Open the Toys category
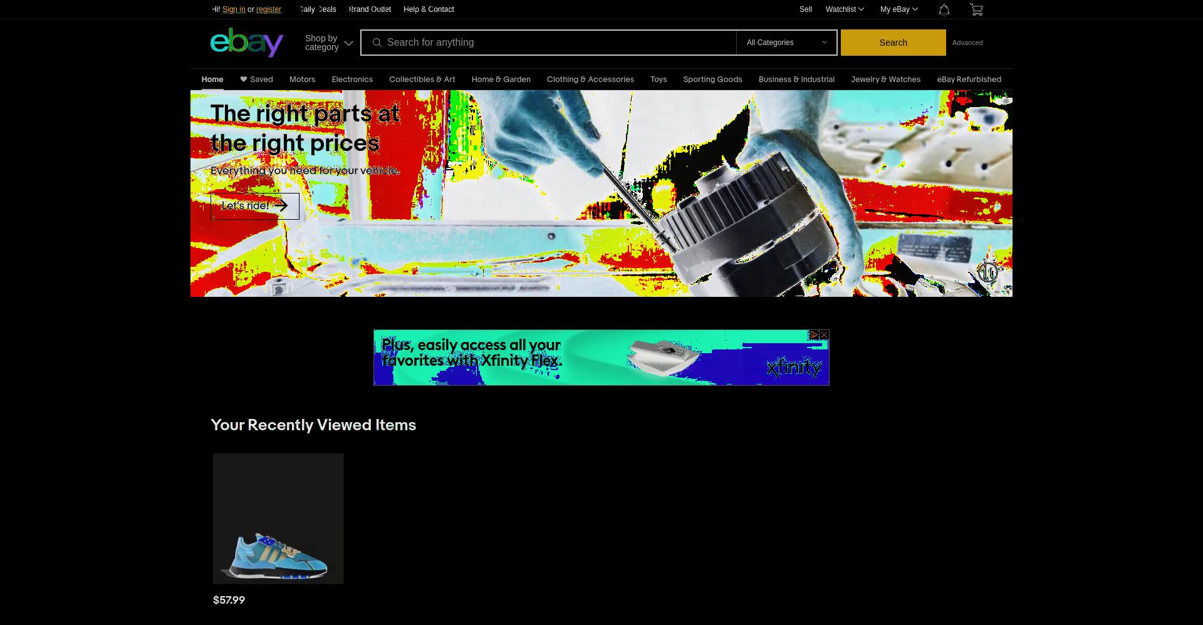The width and height of the screenshot is (1203, 625). [x=659, y=80]
